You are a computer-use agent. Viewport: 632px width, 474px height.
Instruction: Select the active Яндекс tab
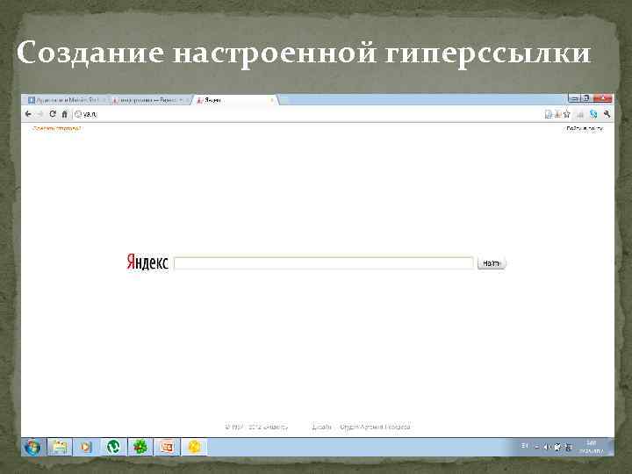point(236,100)
